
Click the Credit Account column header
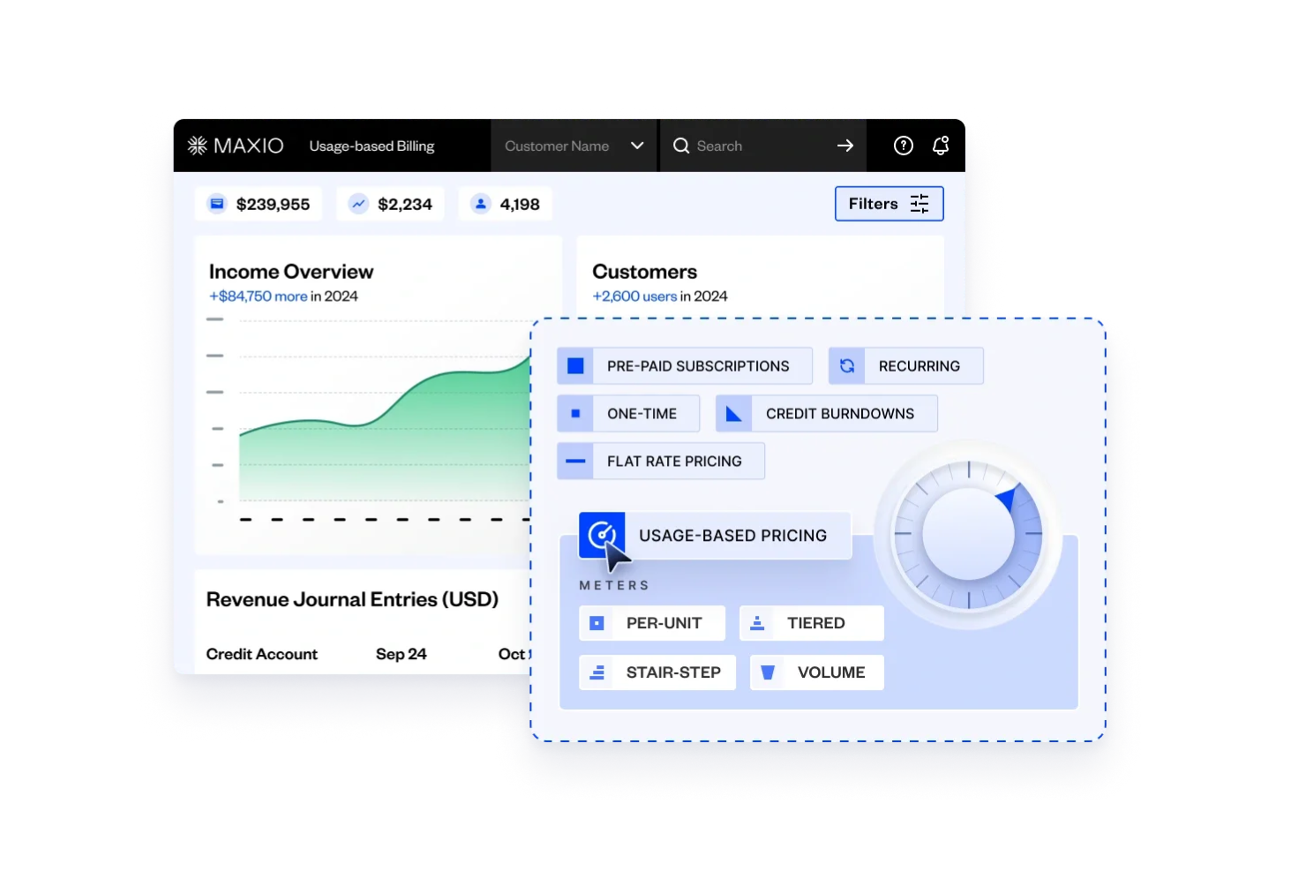pos(261,654)
